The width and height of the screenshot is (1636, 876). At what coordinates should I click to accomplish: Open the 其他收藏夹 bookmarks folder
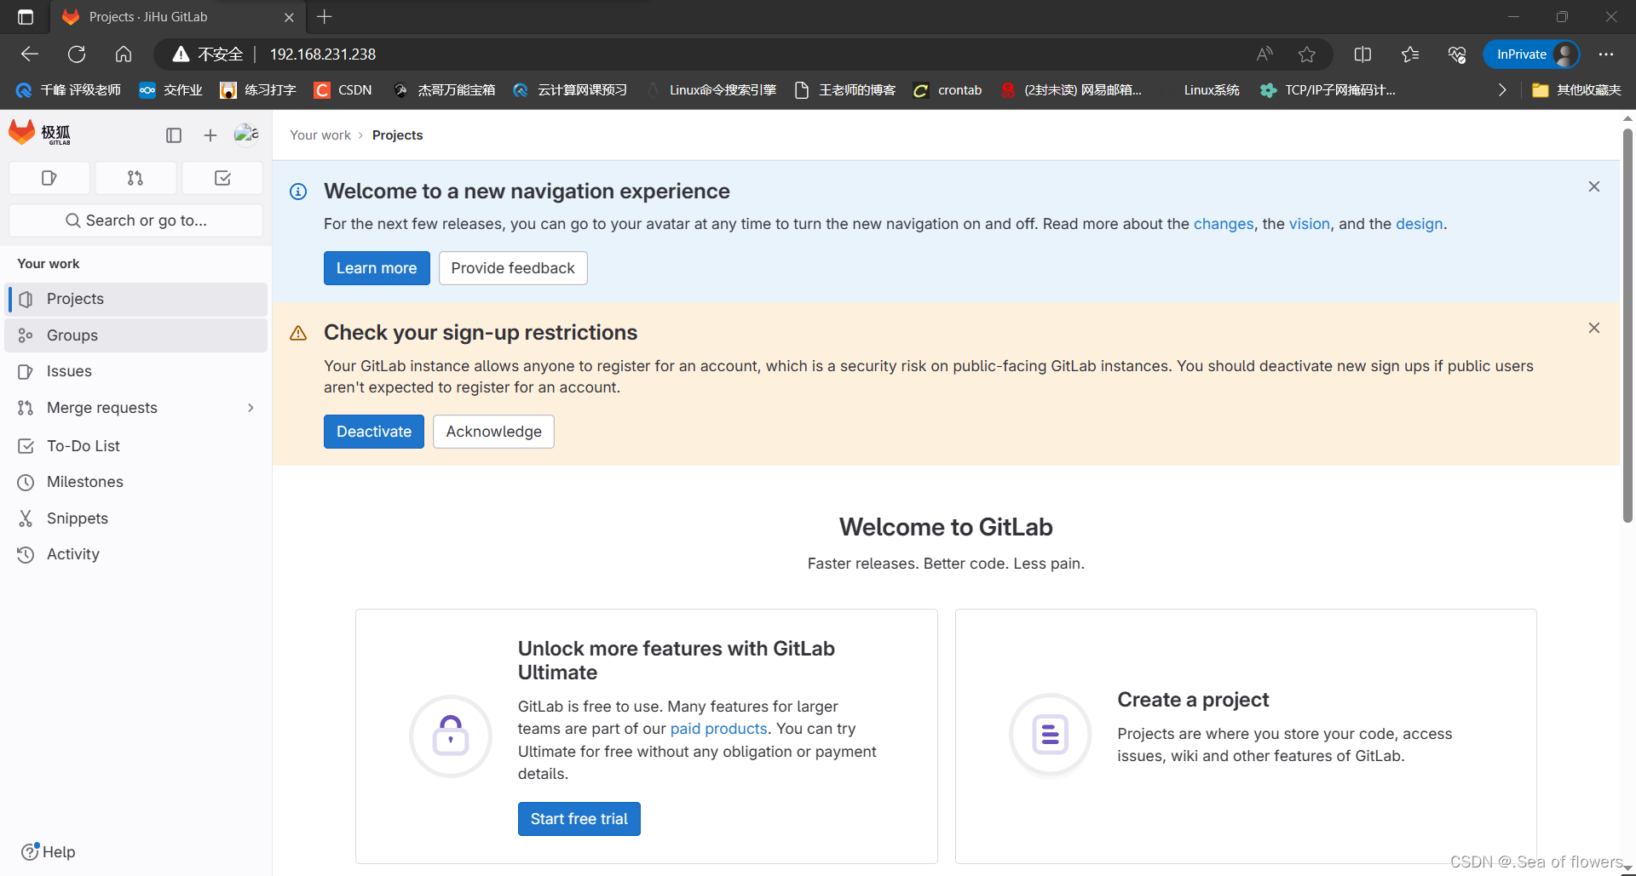tap(1576, 90)
